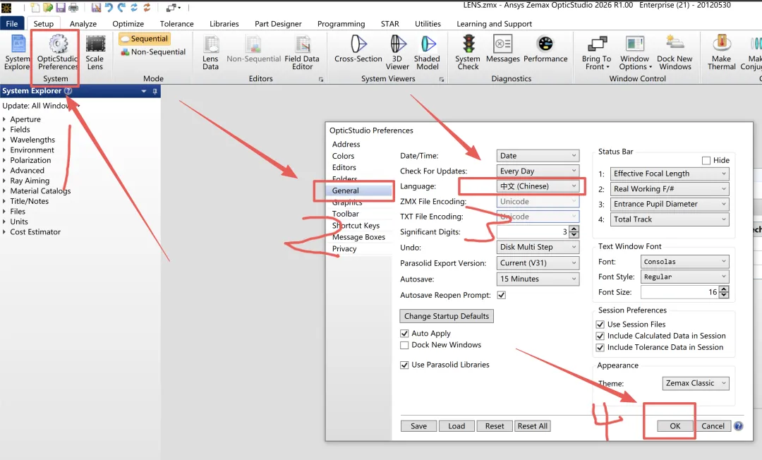
Task: Click the Save button in preferences
Action: tap(418, 426)
